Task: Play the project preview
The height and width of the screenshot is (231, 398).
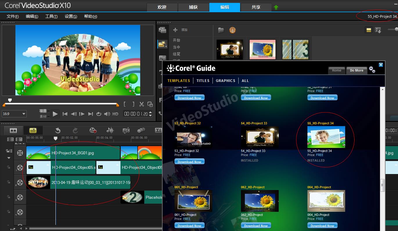Action: [55, 114]
